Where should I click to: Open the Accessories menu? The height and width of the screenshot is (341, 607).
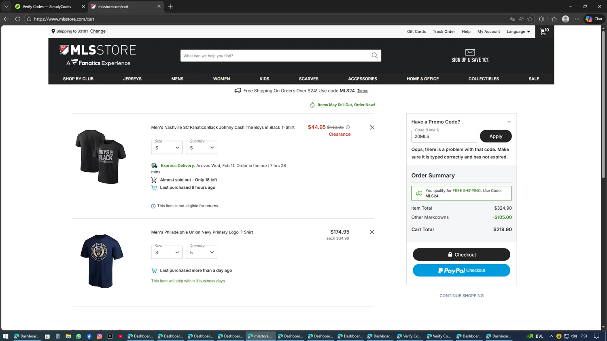[363, 79]
